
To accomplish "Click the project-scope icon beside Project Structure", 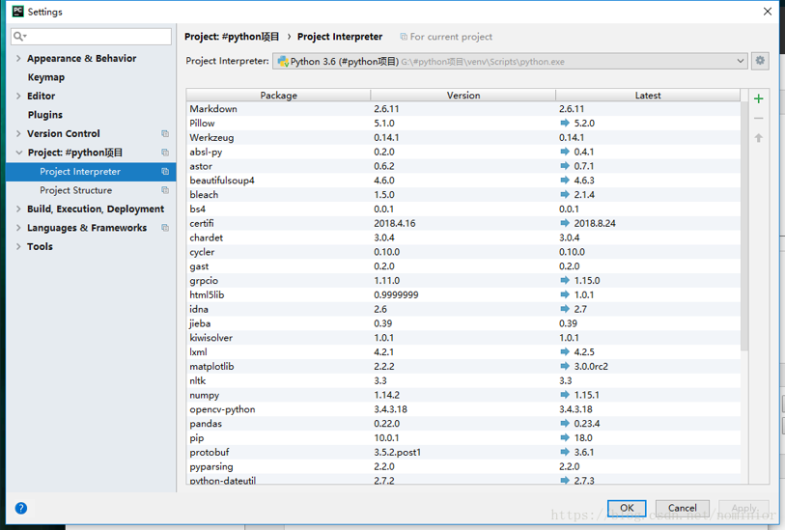I will tap(165, 190).
